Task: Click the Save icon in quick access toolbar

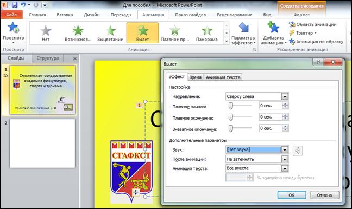Action: click(15, 5)
